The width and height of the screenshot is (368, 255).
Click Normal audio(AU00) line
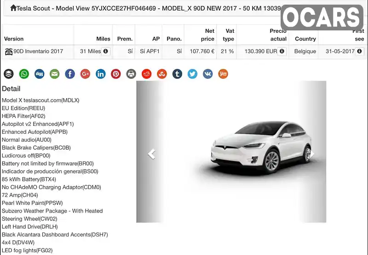pyautogui.click(x=27, y=140)
